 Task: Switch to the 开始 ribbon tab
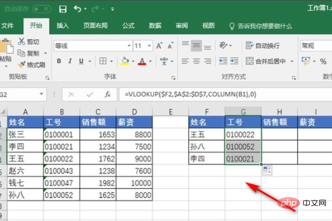36,25
